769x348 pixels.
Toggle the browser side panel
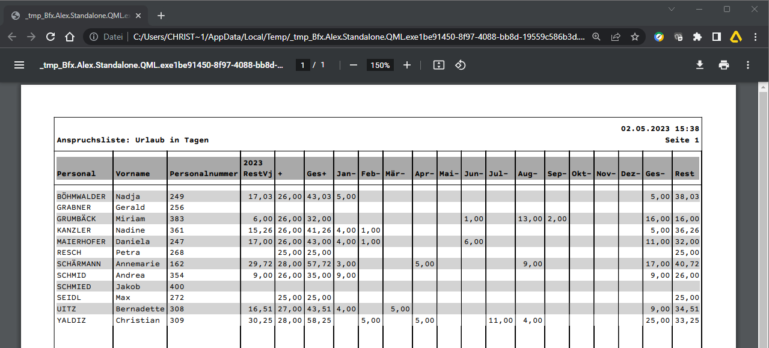coord(717,37)
